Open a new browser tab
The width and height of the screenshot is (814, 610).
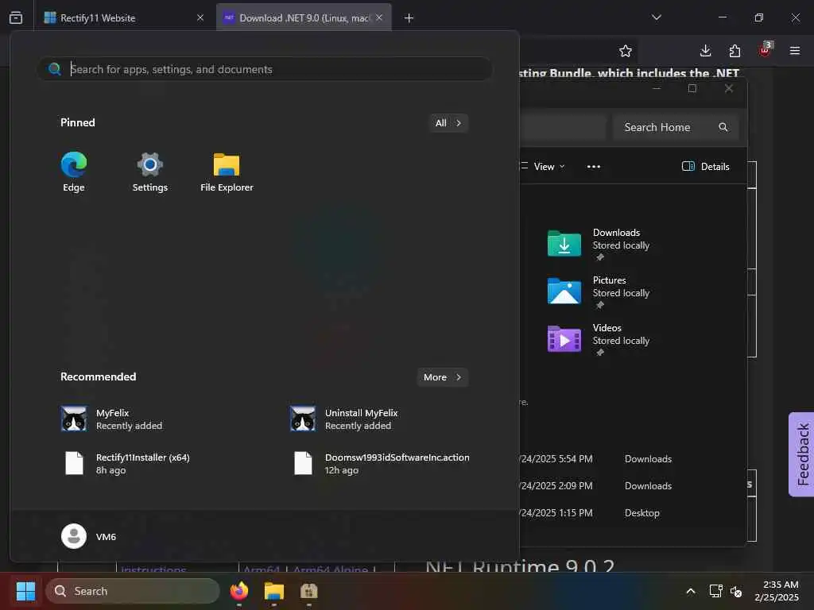[409, 18]
